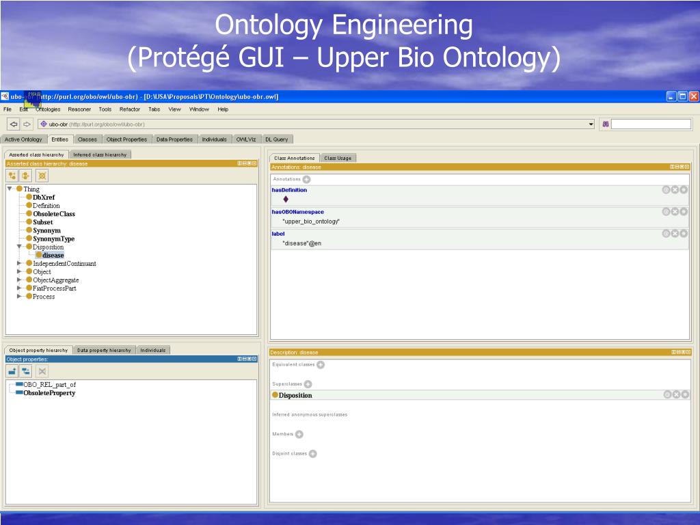Viewport: 700px width, 525px height.
Task: Select the OBO_REL_part_of property
Action: pyautogui.click(x=49, y=384)
